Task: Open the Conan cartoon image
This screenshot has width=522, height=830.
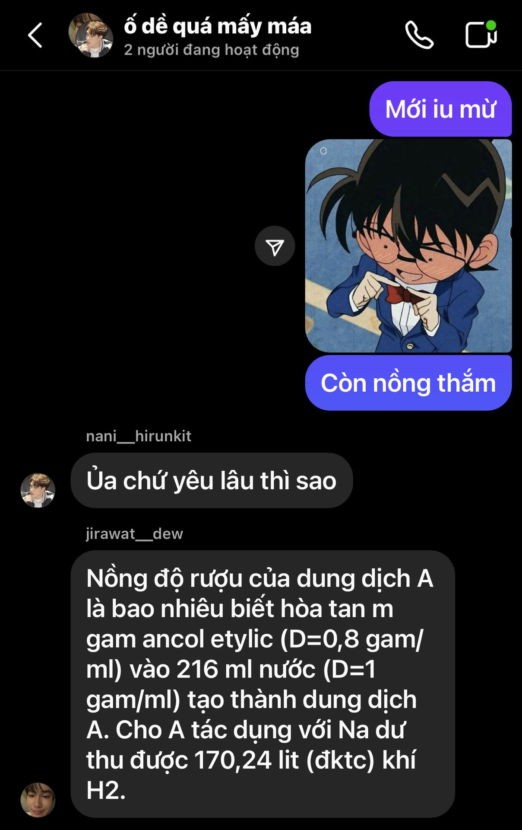Action: coord(408,246)
